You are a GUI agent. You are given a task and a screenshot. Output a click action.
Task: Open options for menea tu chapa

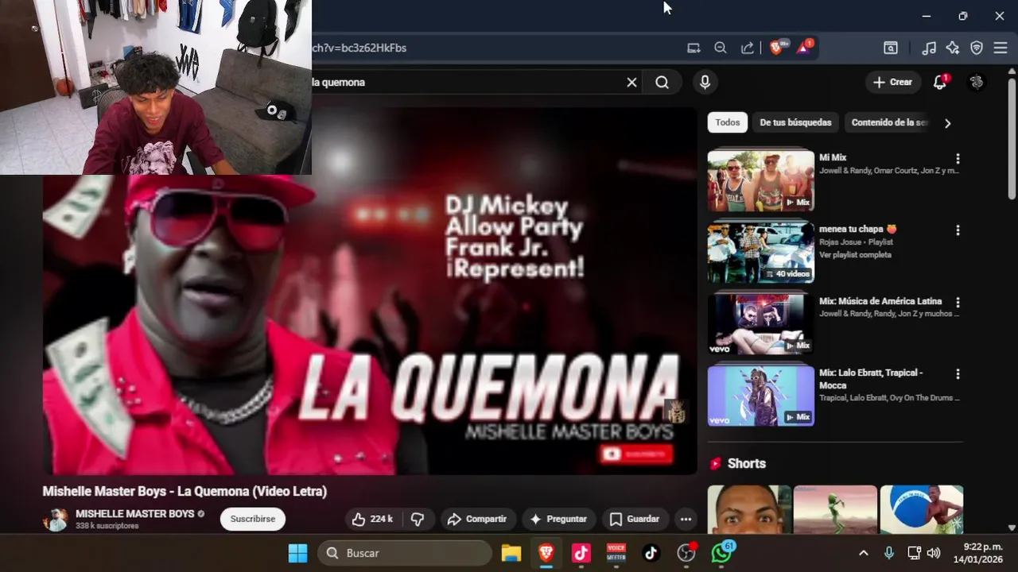[x=958, y=230]
